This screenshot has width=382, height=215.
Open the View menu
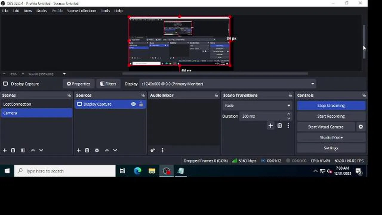28,11
